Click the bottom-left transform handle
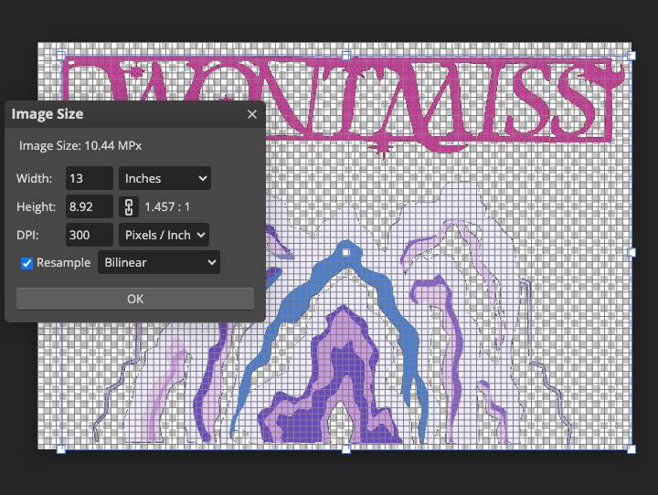Screen dimensions: 658x495 [x=61, y=449]
